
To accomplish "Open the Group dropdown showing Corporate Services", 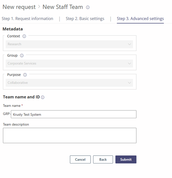I will [69, 64].
